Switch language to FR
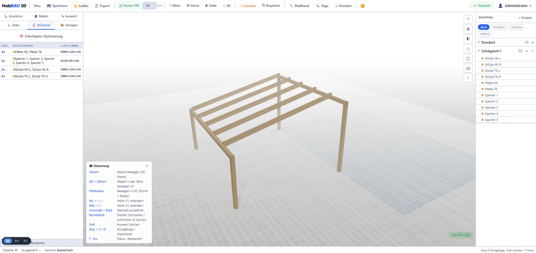Screen dimensions: 536x253 [25, 241]
